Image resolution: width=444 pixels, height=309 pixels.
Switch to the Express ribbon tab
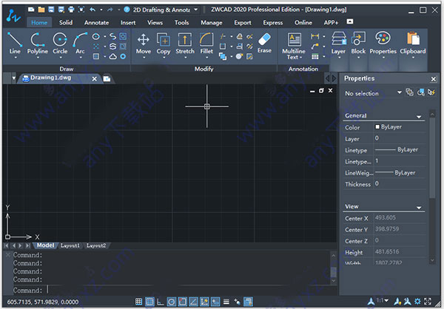pos(272,22)
